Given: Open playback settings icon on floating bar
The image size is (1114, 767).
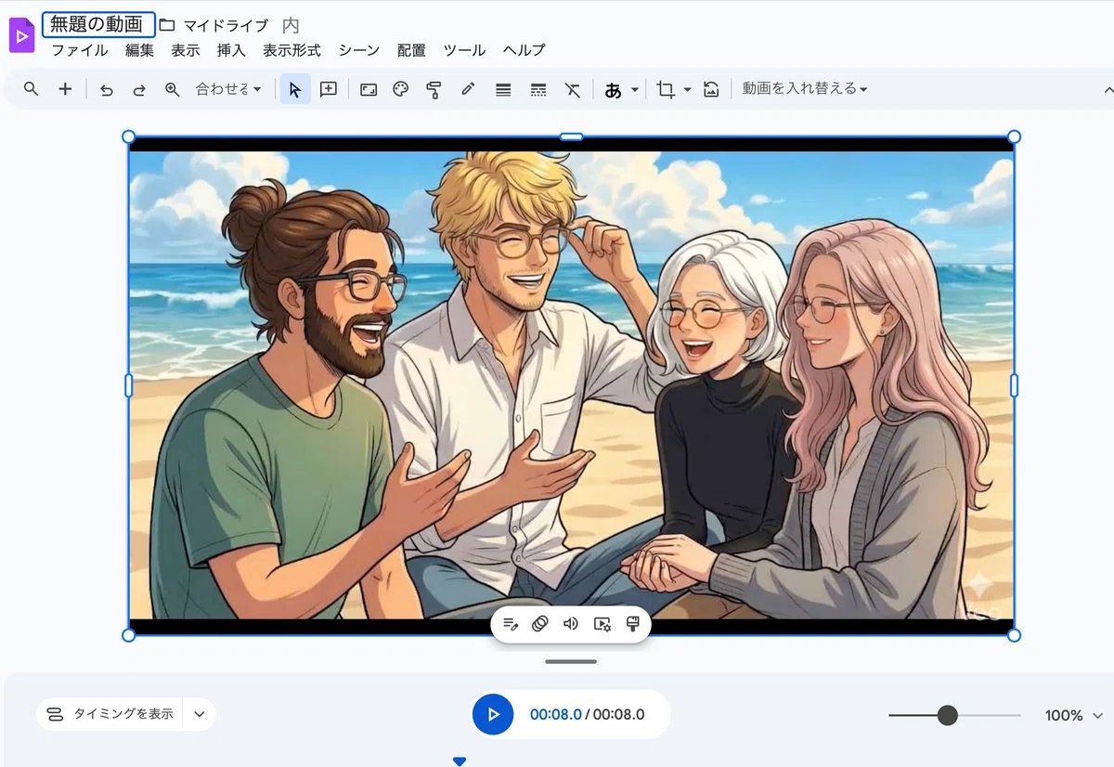Looking at the screenshot, I should [x=602, y=624].
